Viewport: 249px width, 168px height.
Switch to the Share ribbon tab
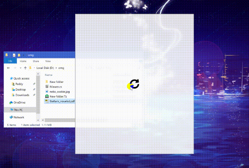coord(36,61)
